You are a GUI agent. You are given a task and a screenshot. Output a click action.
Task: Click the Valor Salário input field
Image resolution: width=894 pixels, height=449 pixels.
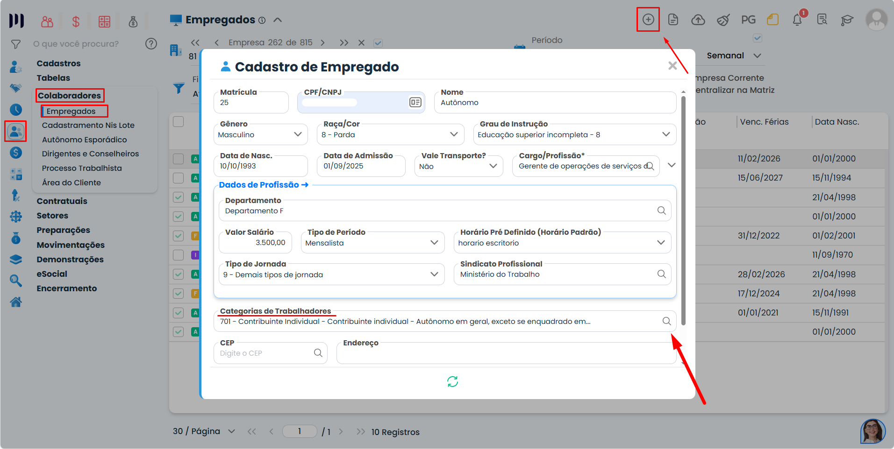click(255, 243)
